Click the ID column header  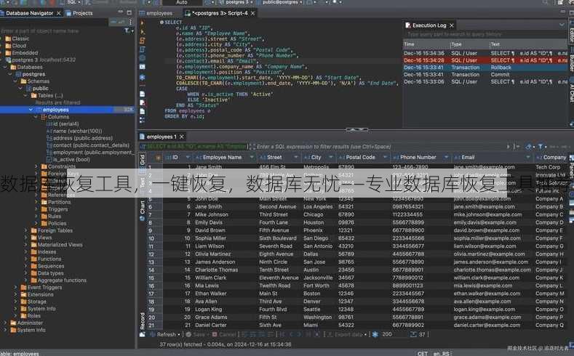(x=178, y=158)
